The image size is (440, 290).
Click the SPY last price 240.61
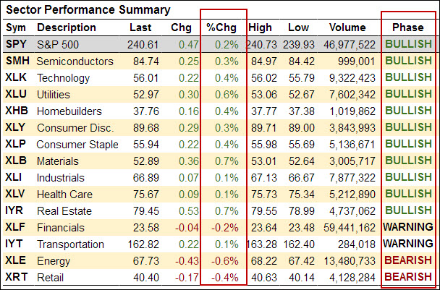point(143,45)
